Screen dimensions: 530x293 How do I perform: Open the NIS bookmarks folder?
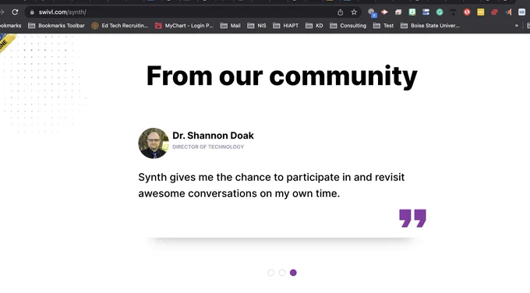[256, 26]
